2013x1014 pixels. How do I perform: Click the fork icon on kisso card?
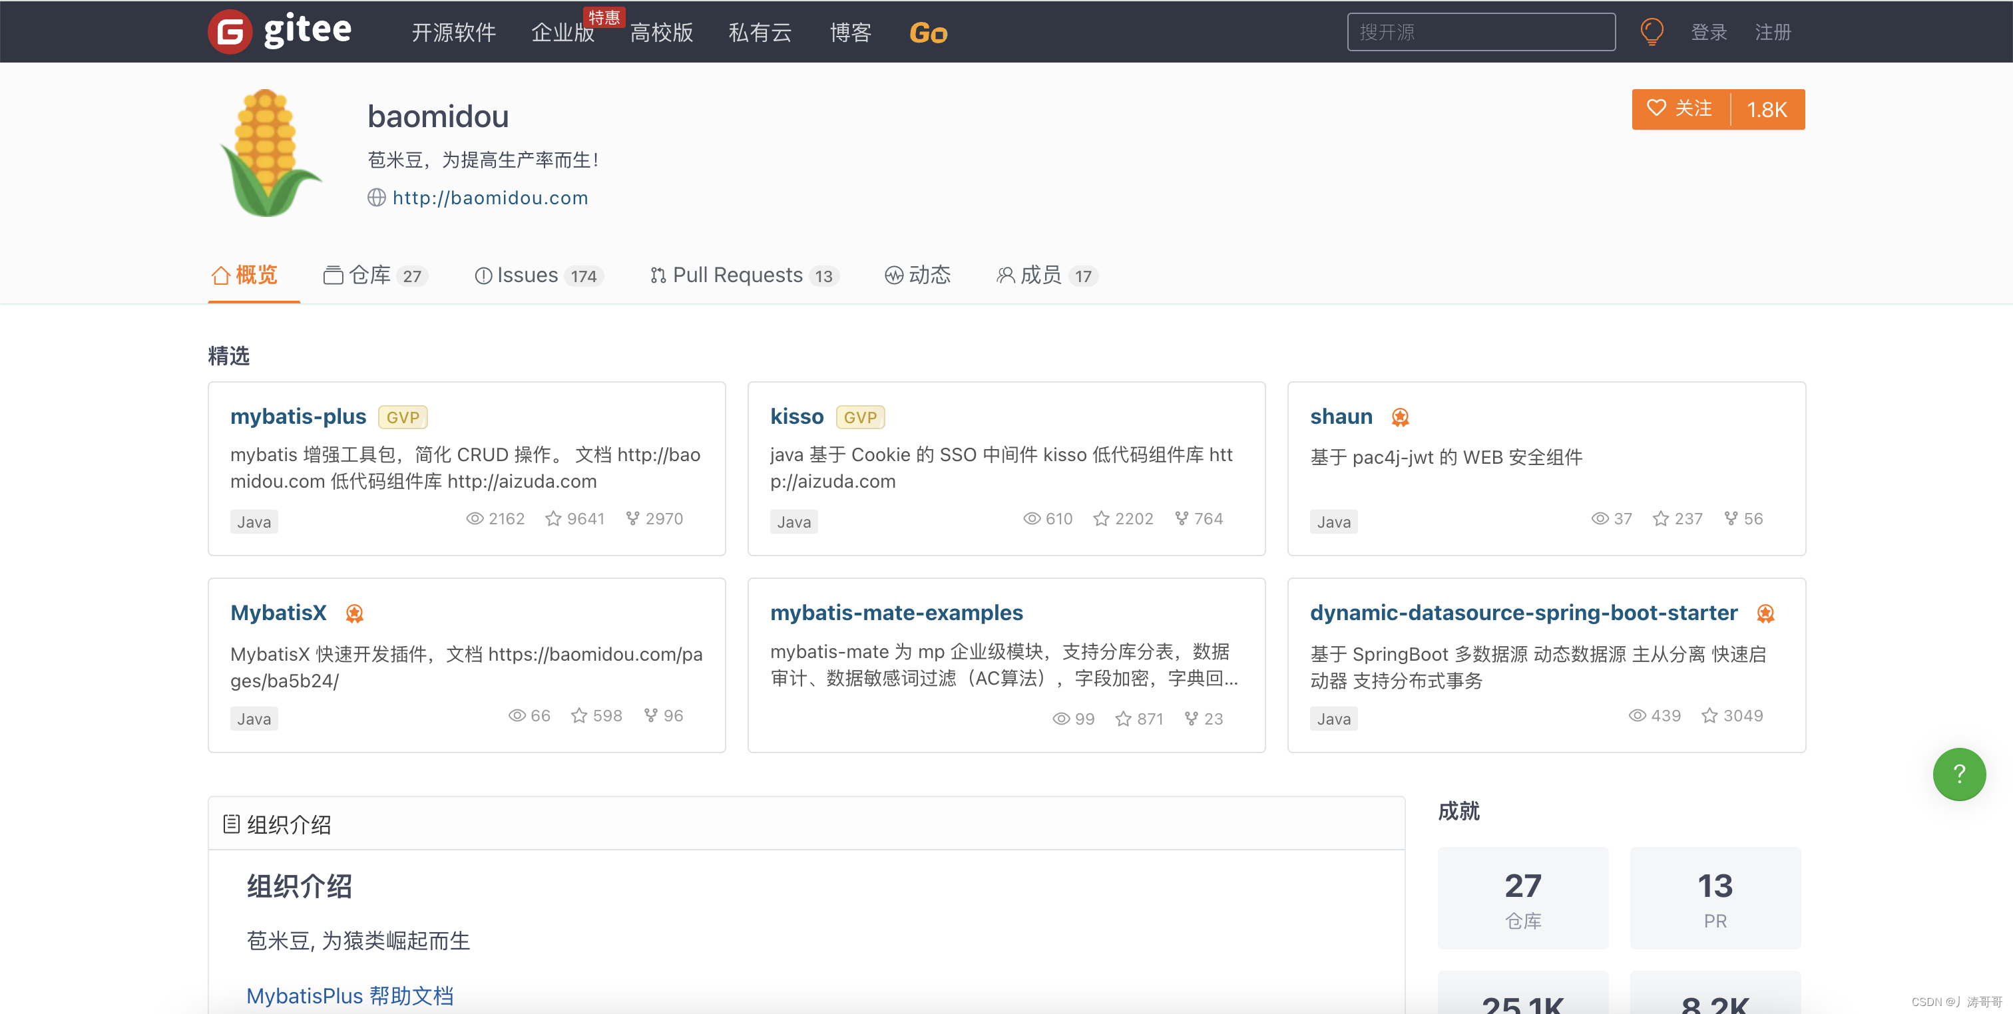tap(1182, 519)
